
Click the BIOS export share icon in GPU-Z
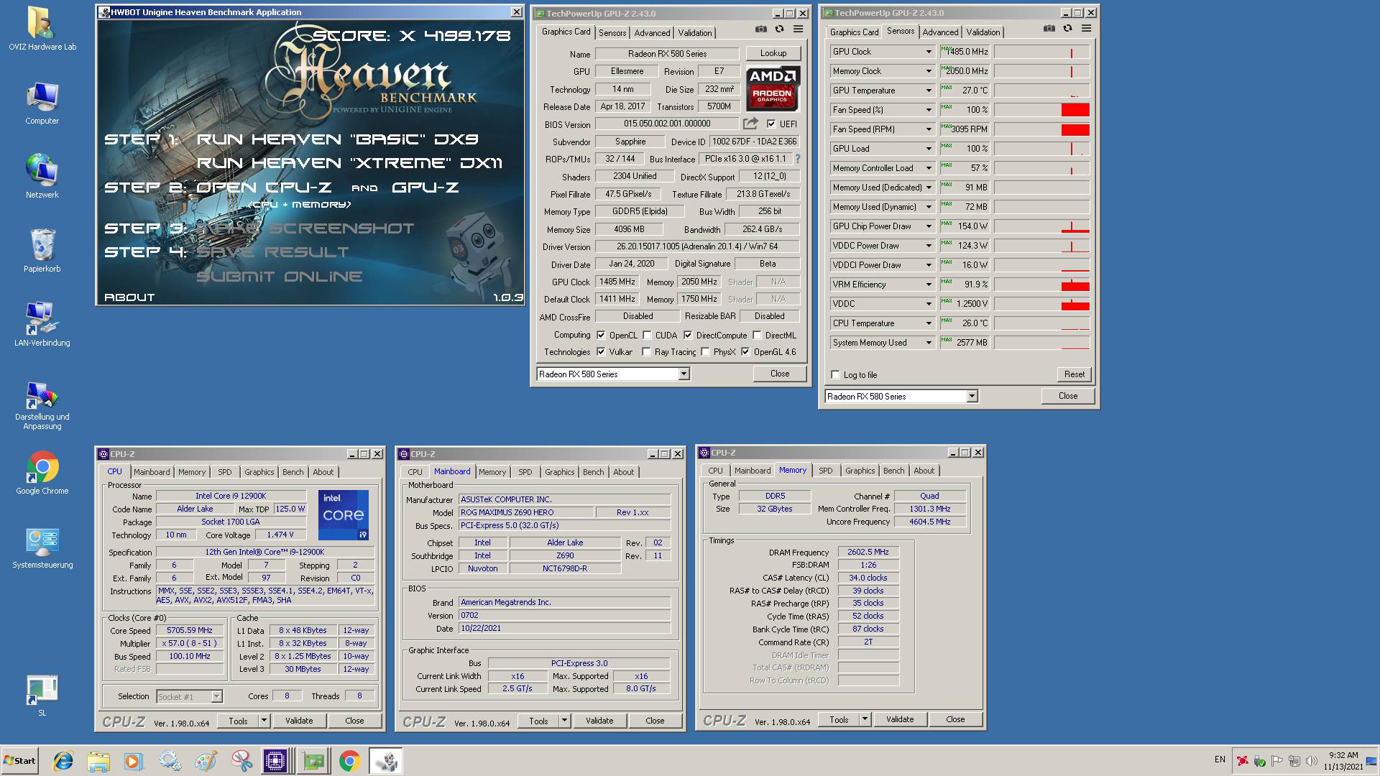[750, 124]
